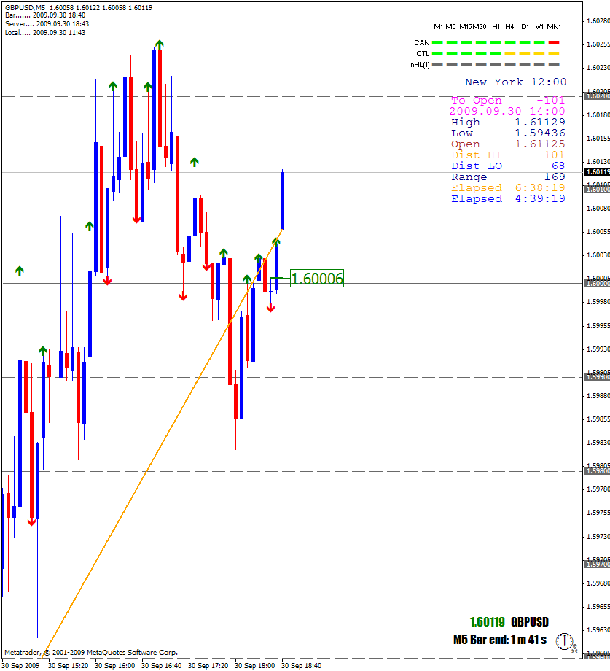
Task: Click the 'Open 1.61125' row
Action: click(508, 144)
